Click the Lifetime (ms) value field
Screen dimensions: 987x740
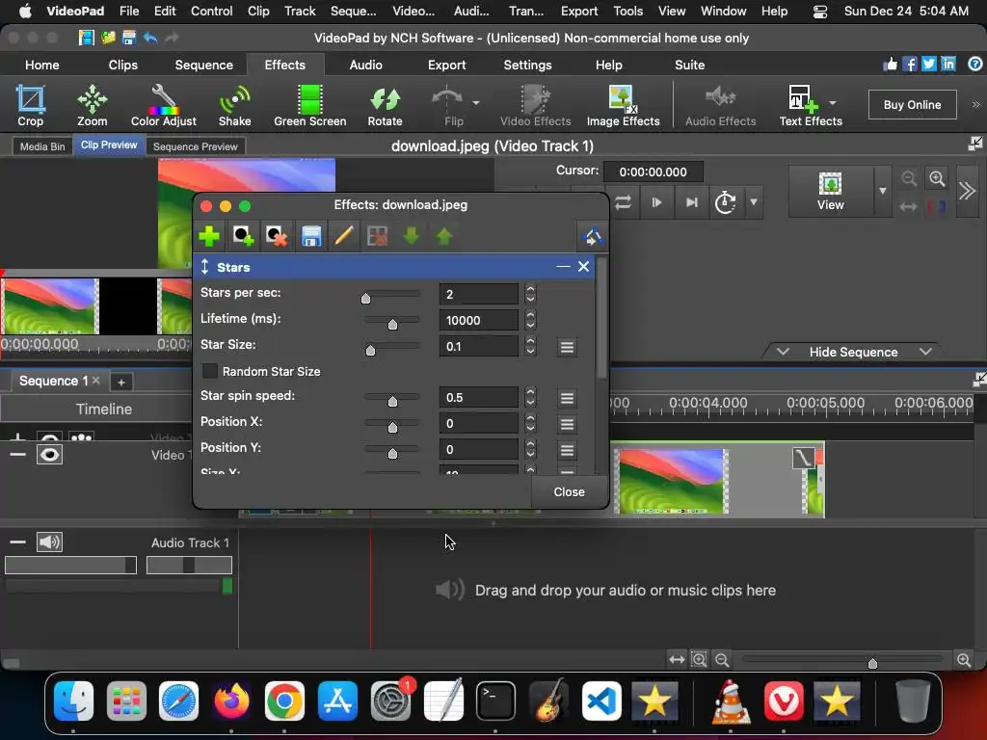(x=478, y=320)
